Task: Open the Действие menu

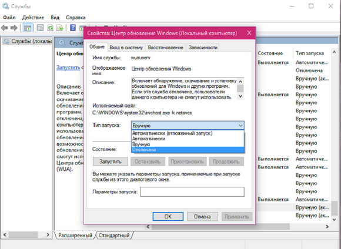Action: [33, 18]
